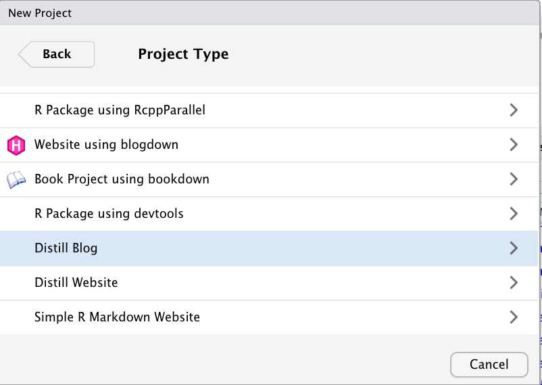
Task: Click the bookdown open book icon
Action: pyautogui.click(x=16, y=180)
